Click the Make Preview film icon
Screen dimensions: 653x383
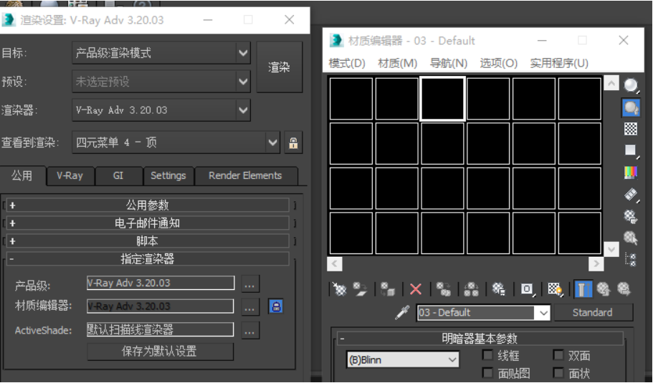click(631, 194)
